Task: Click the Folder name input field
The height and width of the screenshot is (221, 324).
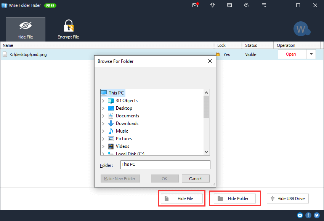Action: click(x=165, y=165)
